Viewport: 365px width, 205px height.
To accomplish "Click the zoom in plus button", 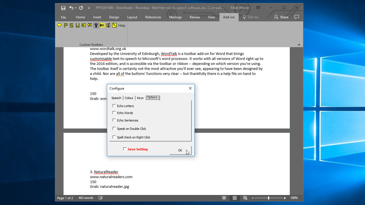I will [x=285, y=198].
